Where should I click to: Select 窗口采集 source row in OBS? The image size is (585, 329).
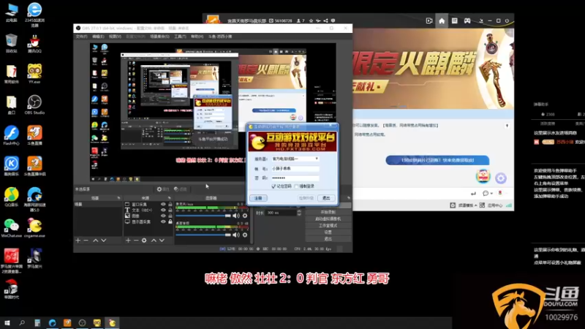(x=148, y=205)
